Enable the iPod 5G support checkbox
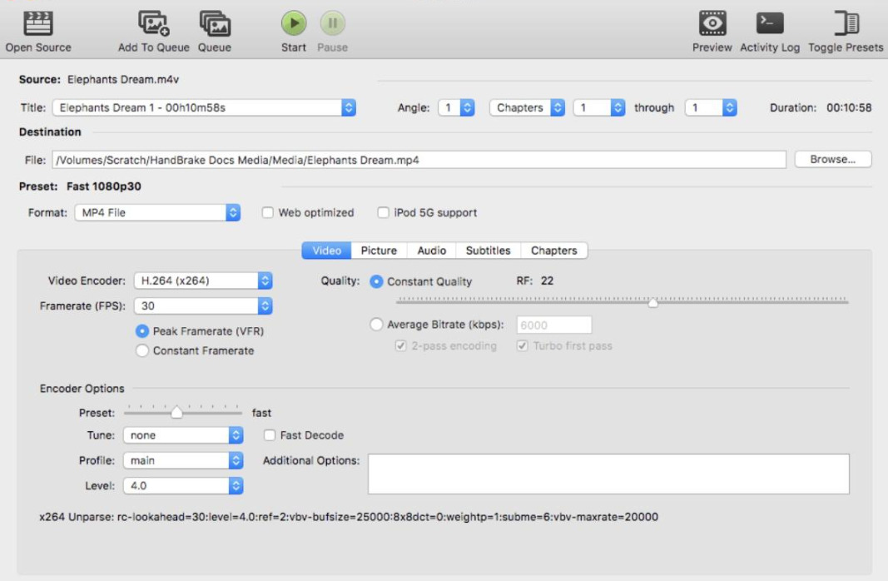 point(384,212)
